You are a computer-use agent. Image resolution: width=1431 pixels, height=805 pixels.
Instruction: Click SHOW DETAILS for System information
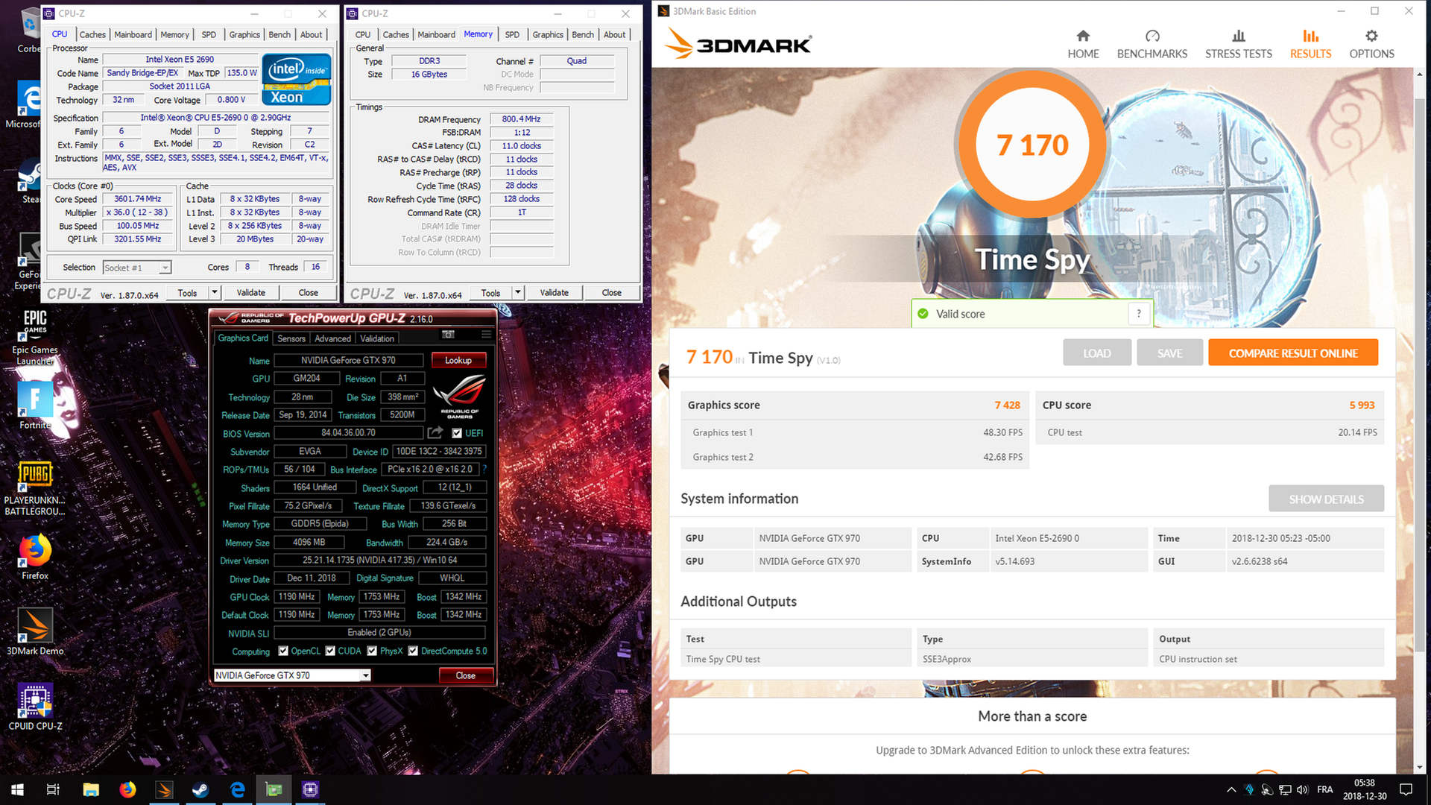click(x=1326, y=499)
